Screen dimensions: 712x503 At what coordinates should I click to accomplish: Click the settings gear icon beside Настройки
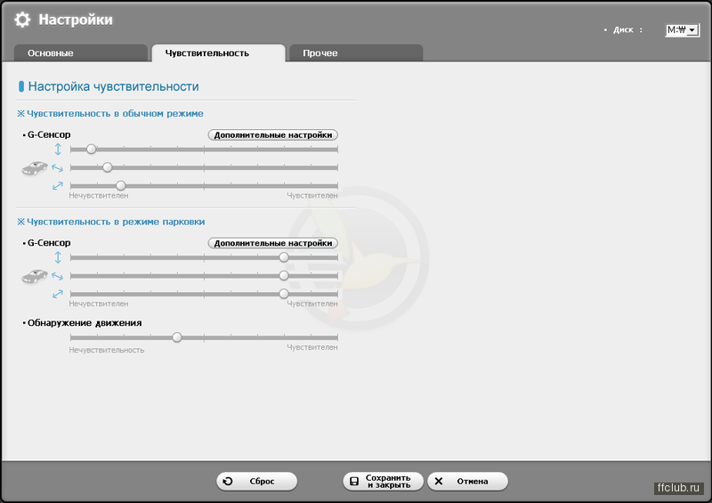pyautogui.click(x=22, y=20)
